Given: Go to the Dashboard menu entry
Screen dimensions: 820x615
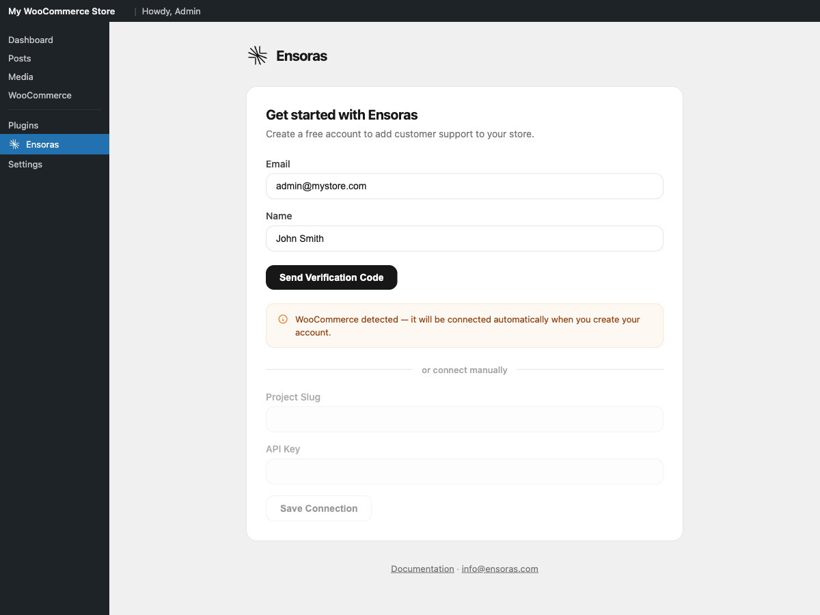Looking at the screenshot, I should click(x=30, y=40).
